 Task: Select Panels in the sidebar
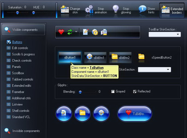point(16,67)
